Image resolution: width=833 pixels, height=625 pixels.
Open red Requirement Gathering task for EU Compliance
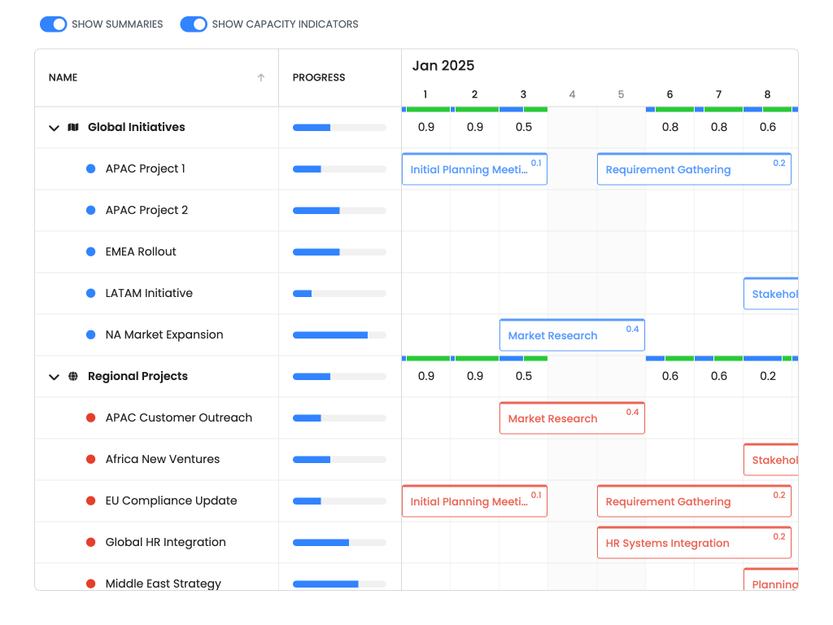tap(694, 500)
